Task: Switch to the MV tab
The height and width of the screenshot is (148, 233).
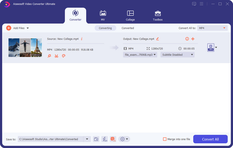Action: point(103,16)
